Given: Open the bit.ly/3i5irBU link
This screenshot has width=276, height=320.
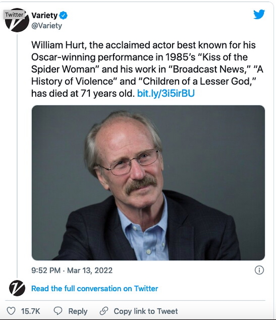Looking at the screenshot, I should [166, 94].
